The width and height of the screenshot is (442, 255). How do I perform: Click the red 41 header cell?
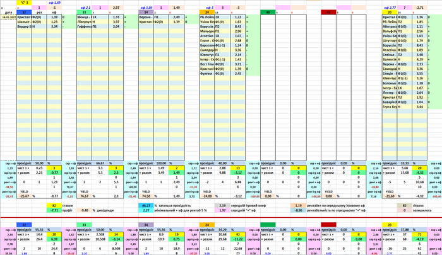329,13
